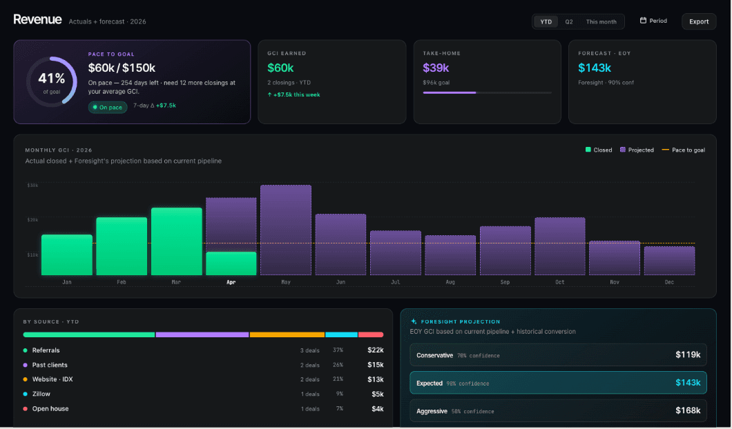Click the On pace status badge
The image size is (732, 429).
pos(107,108)
